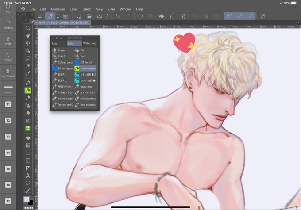301x210 pixels.
Task: Click the Scale/Rotate transform icon
Action: coord(172,16)
